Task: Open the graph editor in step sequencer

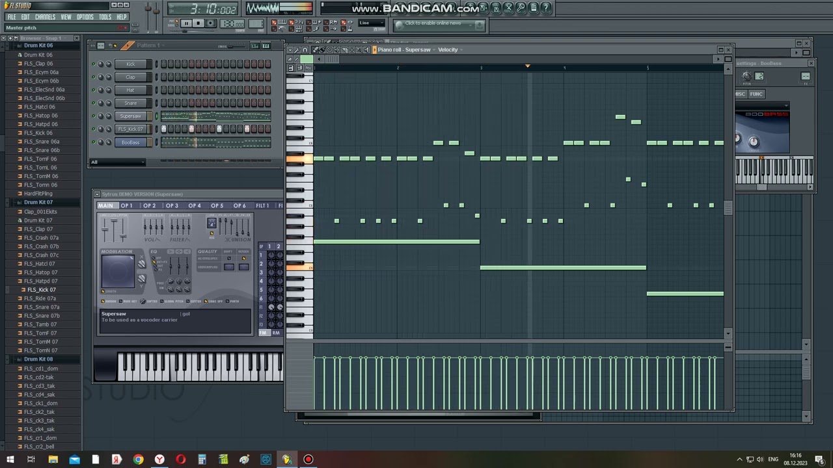Action: tap(254, 45)
